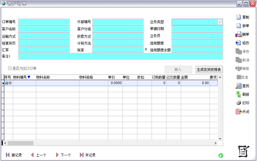This screenshot has height=161, width=257.
Task: Go to previous record 上一个
Action: click(x=33, y=155)
